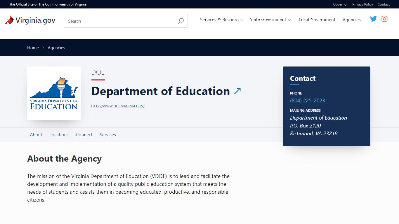Jump to the Locations section tab

tap(59, 135)
